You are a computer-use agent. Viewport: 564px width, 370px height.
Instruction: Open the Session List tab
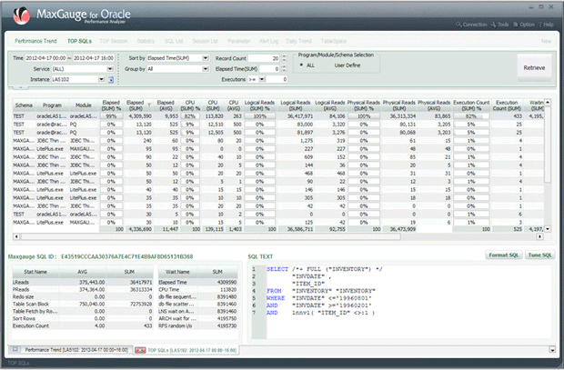(x=205, y=41)
